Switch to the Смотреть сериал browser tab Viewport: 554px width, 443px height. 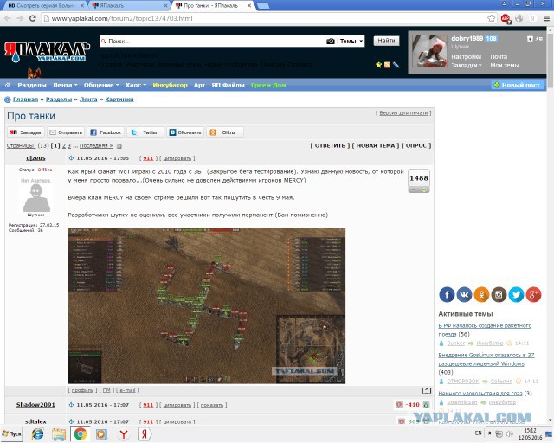(x=46, y=6)
